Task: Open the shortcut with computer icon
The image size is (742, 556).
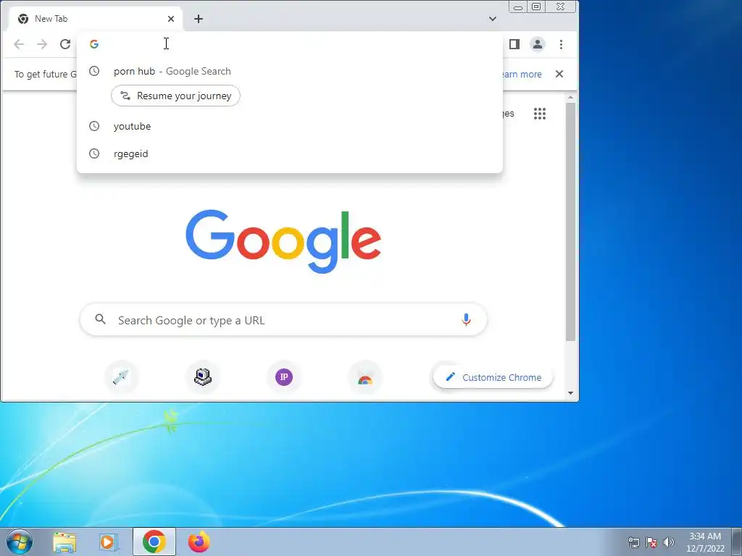Action: pyautogui.click(x=203, y=376)
